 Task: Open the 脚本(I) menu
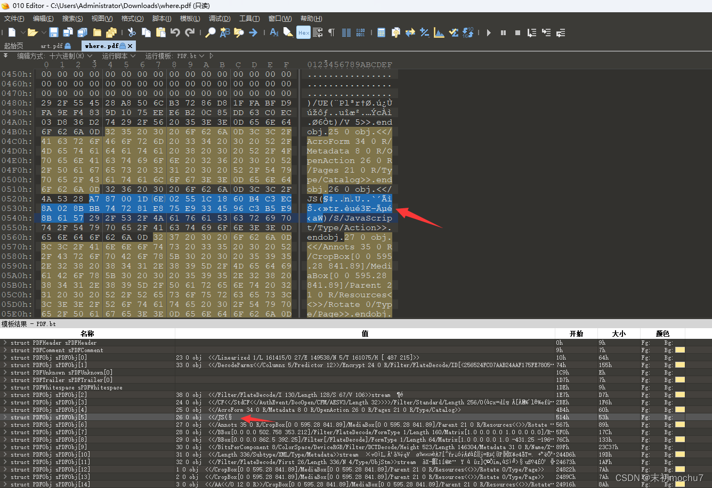click(x=161, y=19)
